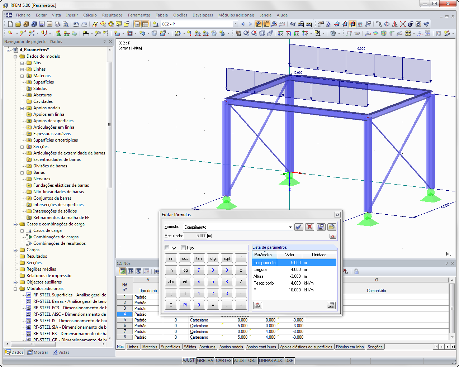Open the Fórmula dropdown arrow
This screenshot has width=459, height=367.
290,227
